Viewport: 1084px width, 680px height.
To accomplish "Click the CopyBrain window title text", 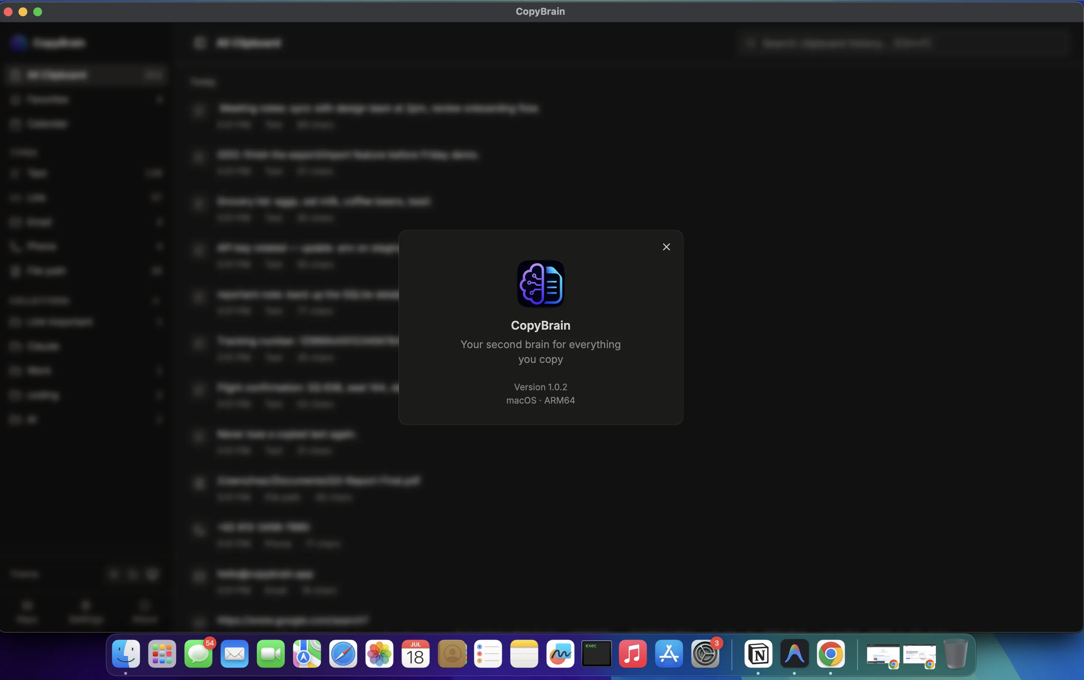I will coord(540,11).
